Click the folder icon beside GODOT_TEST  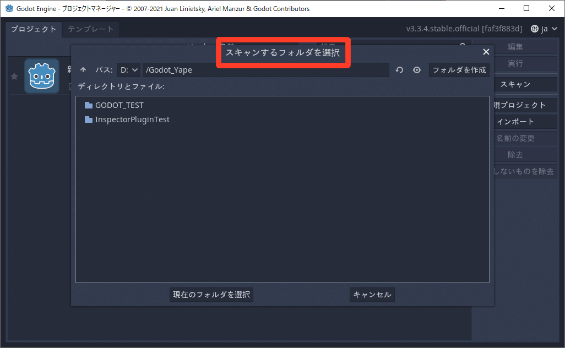pos(88,105)
